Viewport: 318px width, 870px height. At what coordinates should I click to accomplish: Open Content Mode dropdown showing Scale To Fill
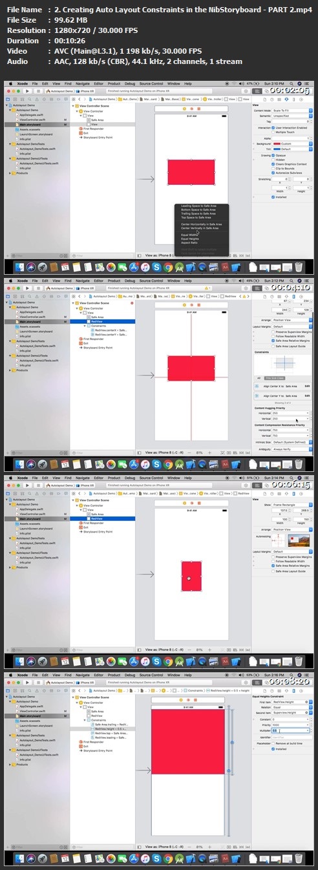coord(292,111)
